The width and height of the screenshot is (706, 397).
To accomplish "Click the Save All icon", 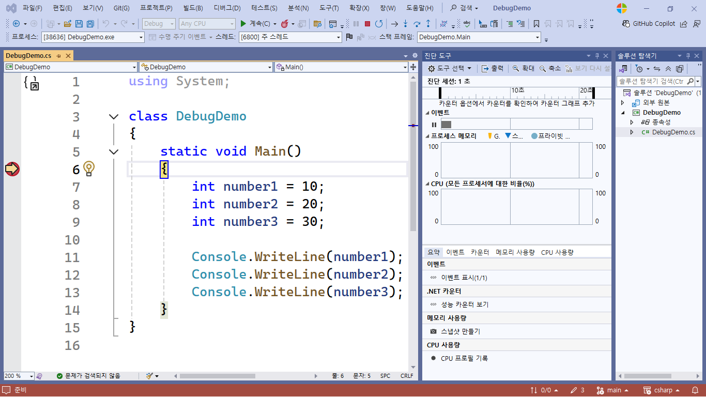I will (x=90, y=24).
